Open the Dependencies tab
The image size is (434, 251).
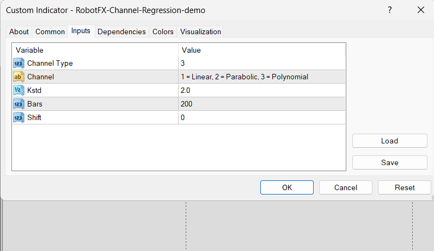121,32
